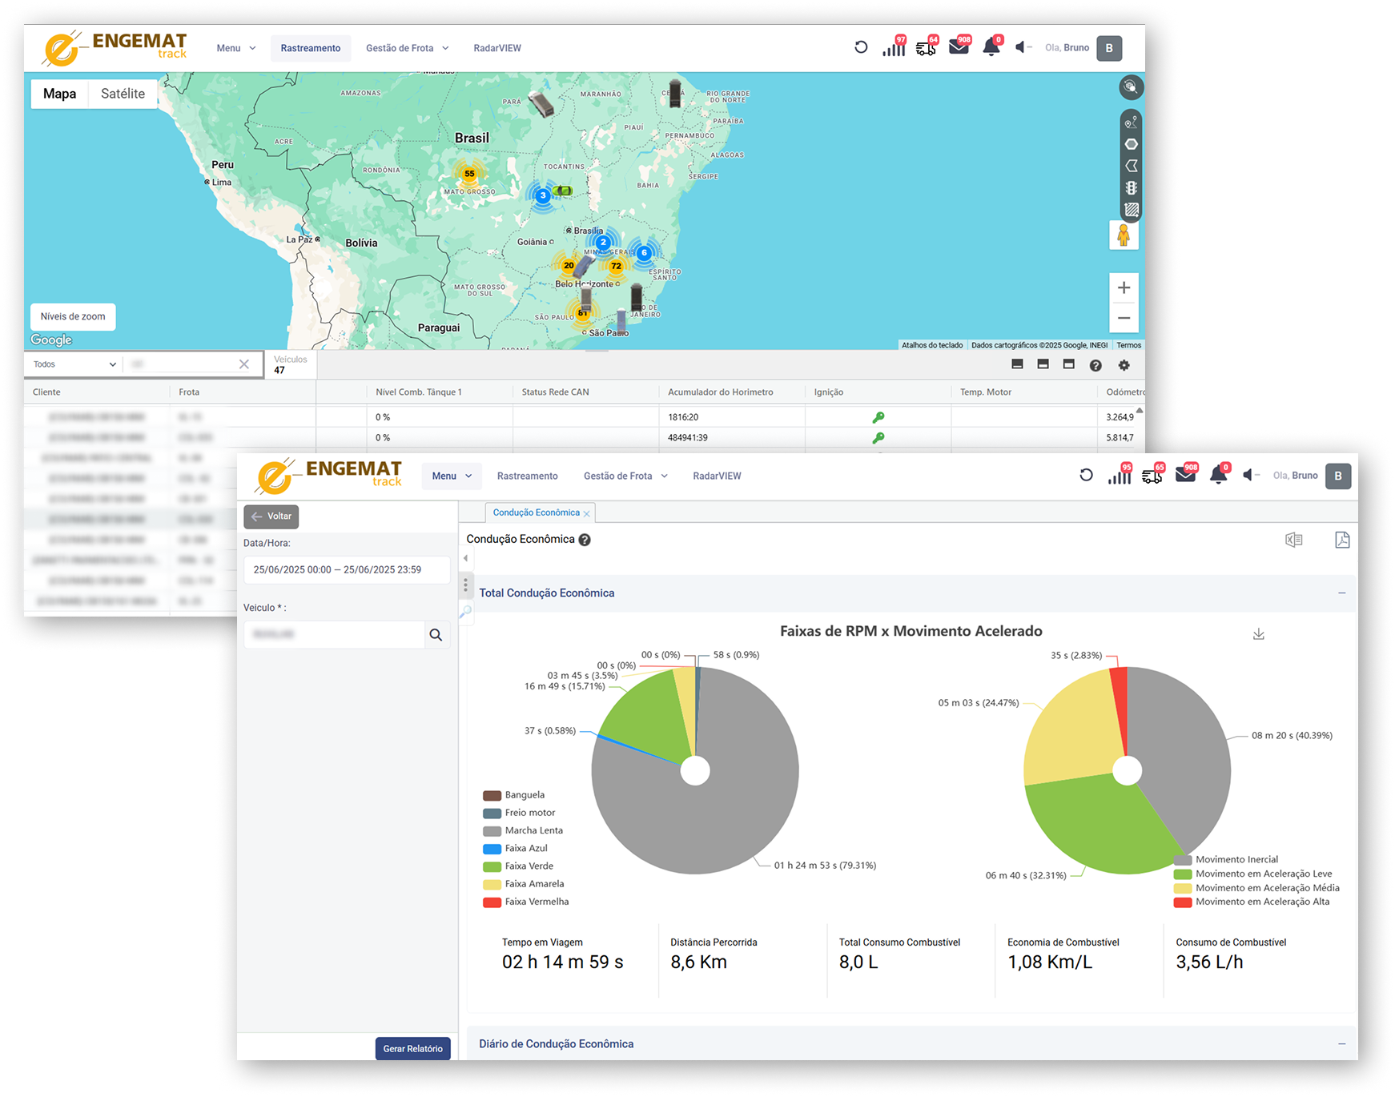Collapse the Diário de Condução Econômica section
Screen dimensions: 1395x1097
point(1341,1044)
